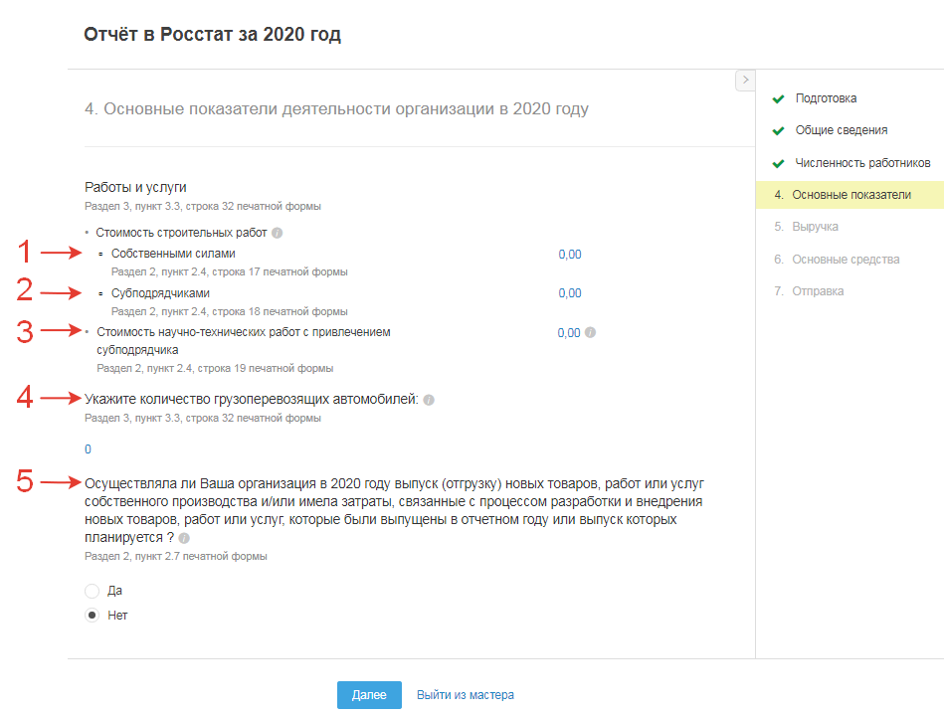Click green checkmark beside Численность работников

778,163
